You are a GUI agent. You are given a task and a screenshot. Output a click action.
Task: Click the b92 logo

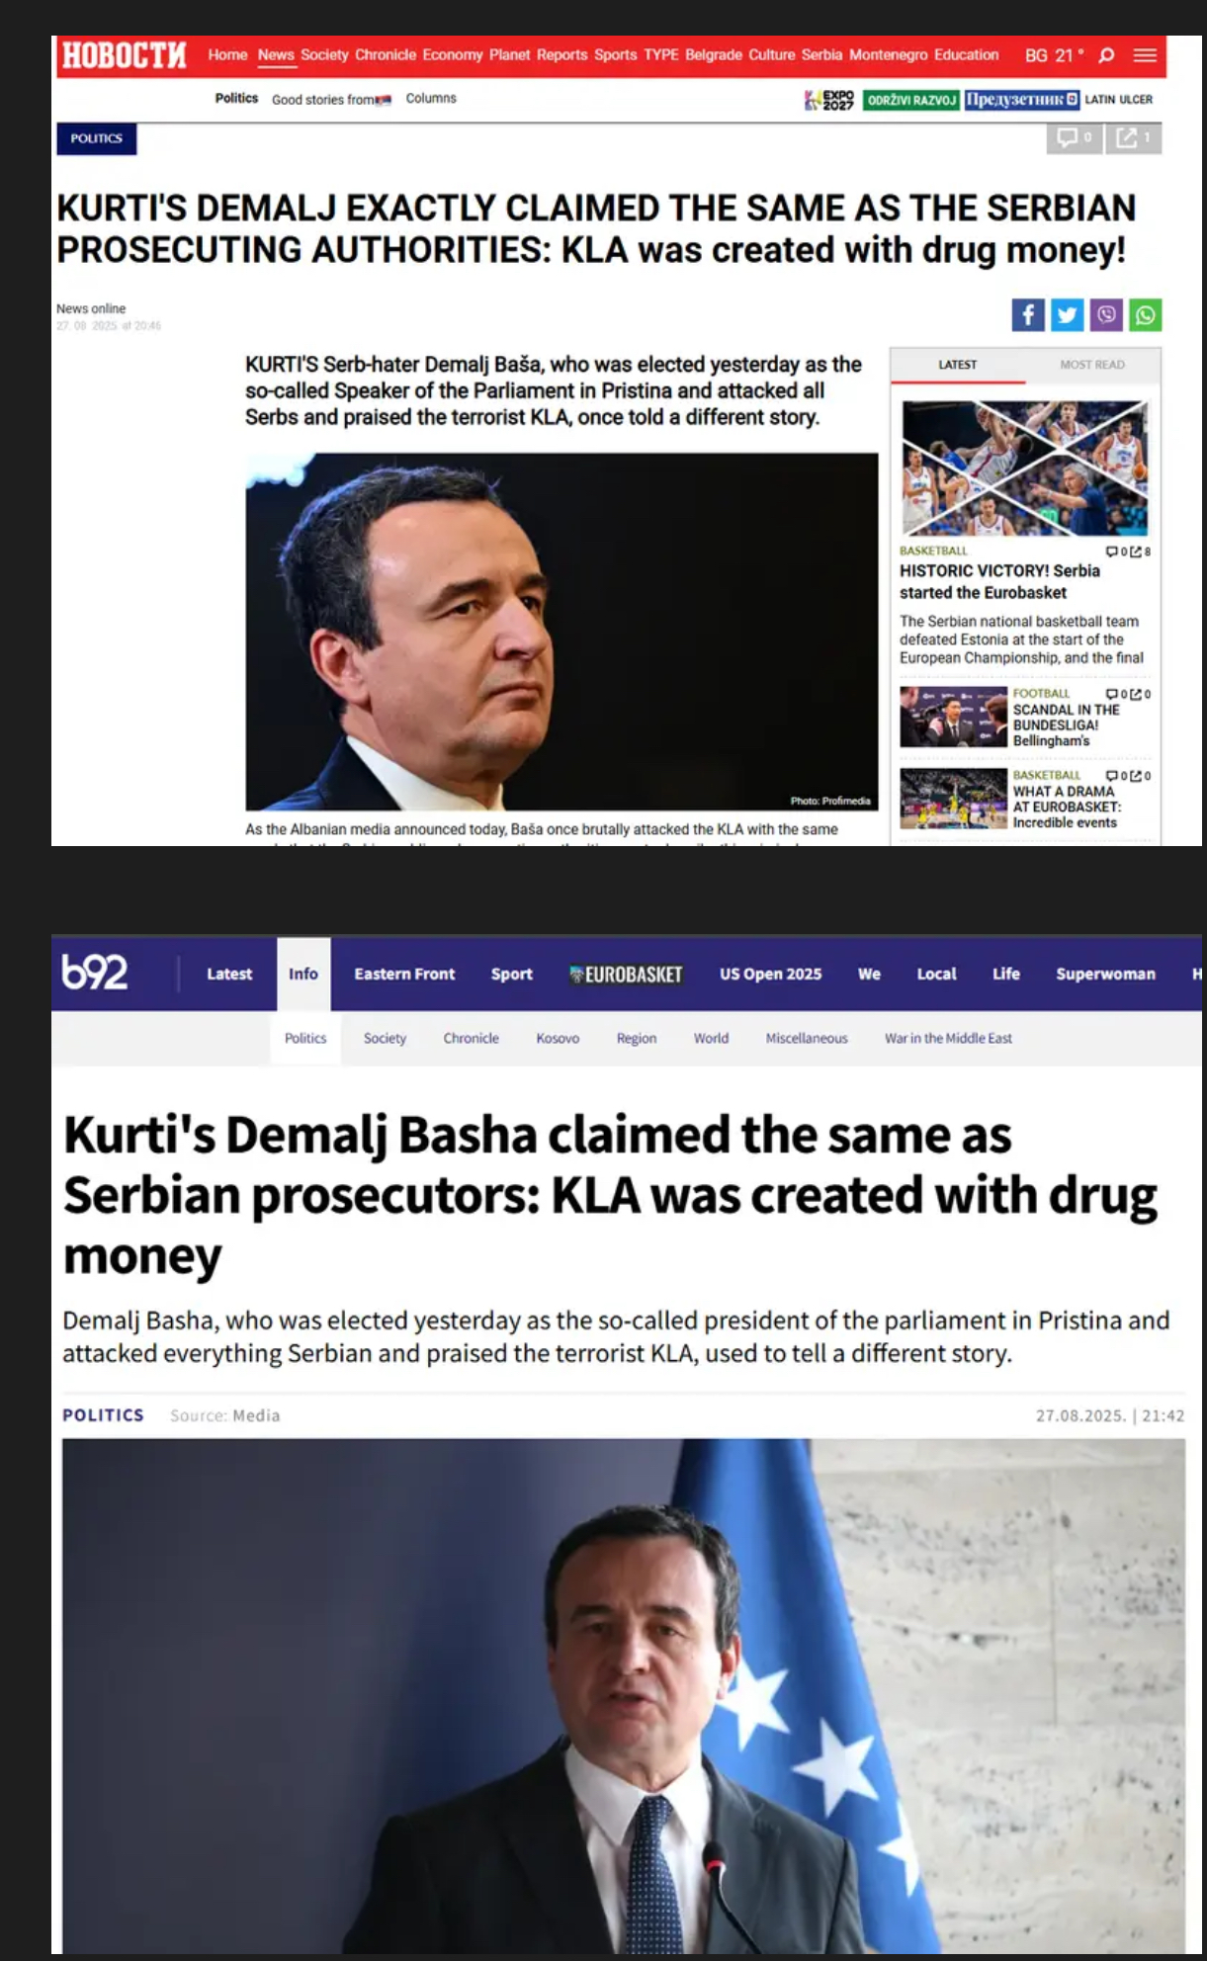pyautogui.click(x=95, y=973)
